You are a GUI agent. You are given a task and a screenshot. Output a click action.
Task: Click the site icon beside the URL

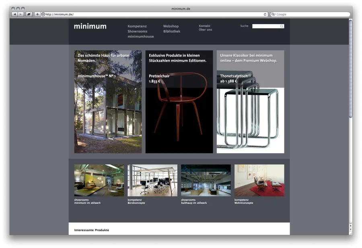pos(43,14)
